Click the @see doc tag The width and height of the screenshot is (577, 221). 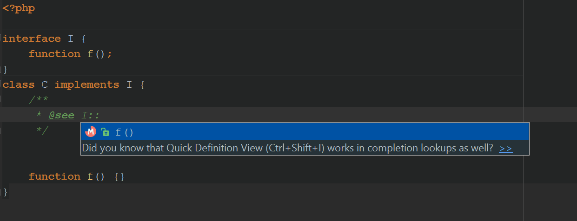(x=61, y=115)
